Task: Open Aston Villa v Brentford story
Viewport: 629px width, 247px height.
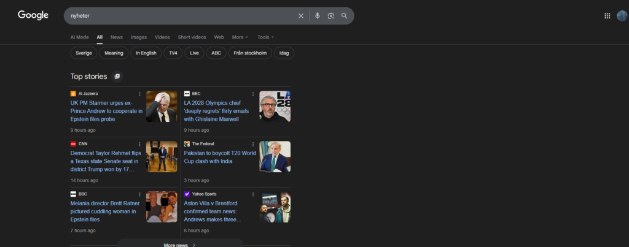Action: click(214, 211)
